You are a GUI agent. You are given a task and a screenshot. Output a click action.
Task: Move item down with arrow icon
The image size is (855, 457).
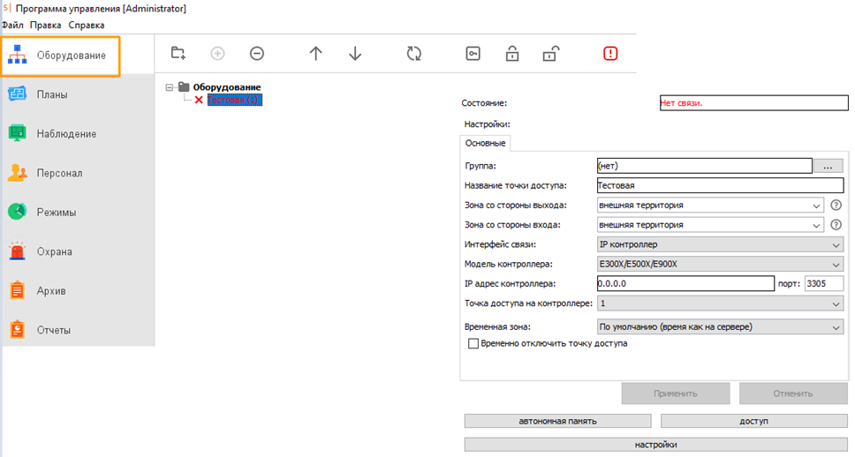pyautogui.click(x=355, y=54)
